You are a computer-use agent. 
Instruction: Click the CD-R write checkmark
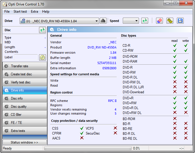[x=186, y=45]
